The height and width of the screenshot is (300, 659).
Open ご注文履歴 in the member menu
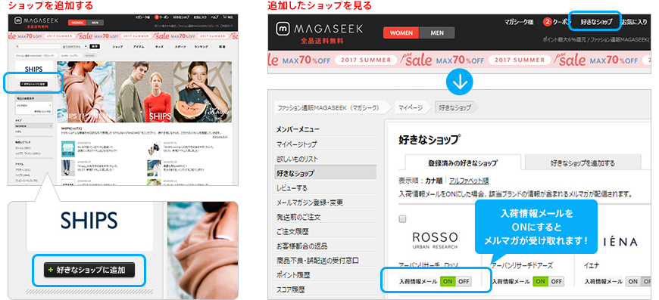tap(292, 231)
